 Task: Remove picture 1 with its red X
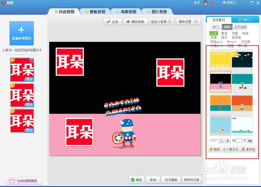pyautogui.click(x=32, y=60)
